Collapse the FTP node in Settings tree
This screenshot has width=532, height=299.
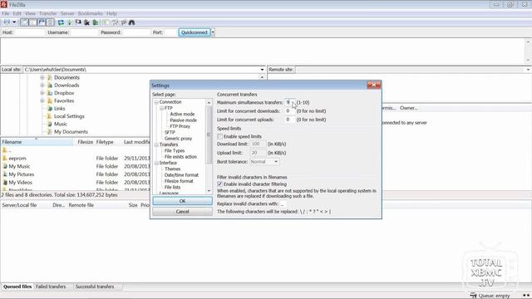pos(162,108)
